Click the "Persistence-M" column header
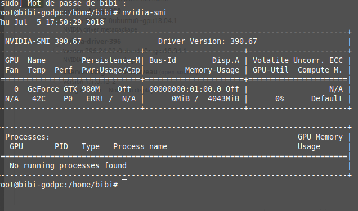358x211 pixels. pos(111,60)
